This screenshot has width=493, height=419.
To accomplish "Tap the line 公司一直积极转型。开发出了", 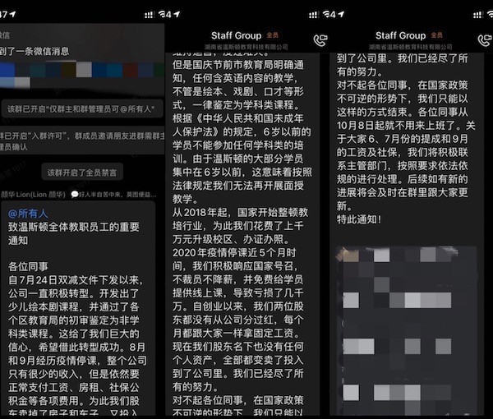I will coord(74,293).
